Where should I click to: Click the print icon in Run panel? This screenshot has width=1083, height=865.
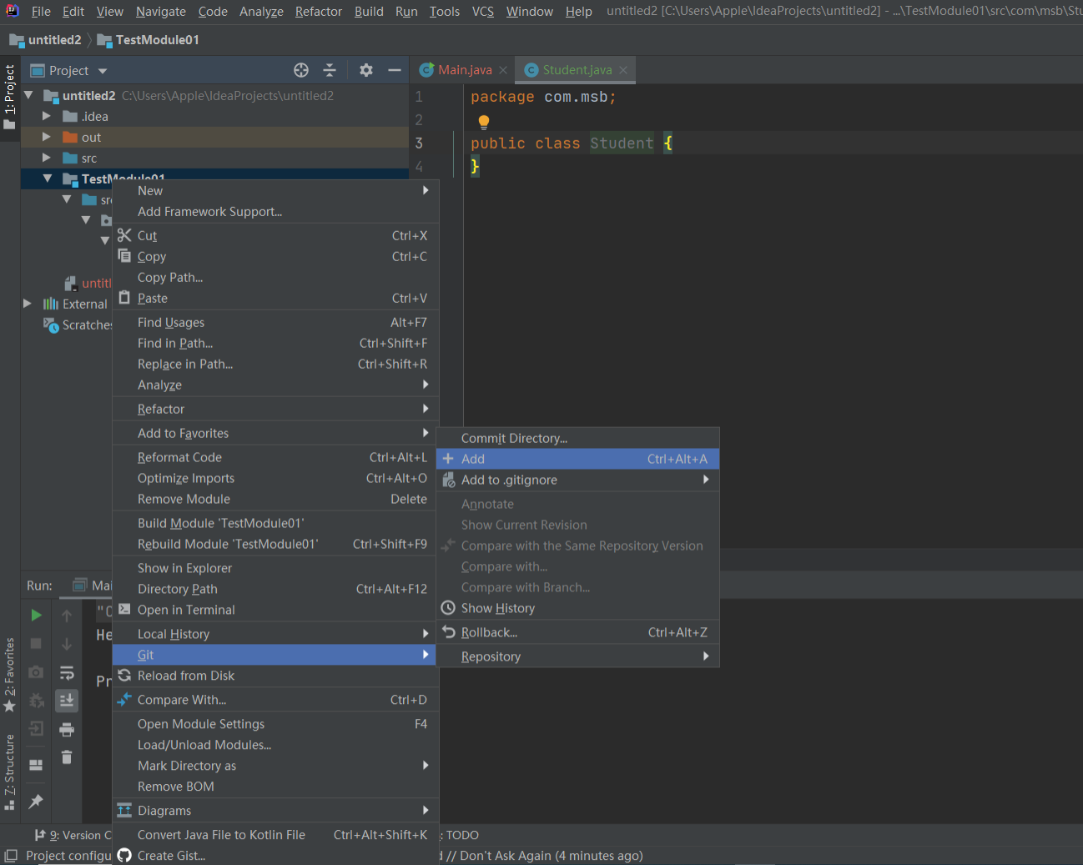click(x=67, y=730)
